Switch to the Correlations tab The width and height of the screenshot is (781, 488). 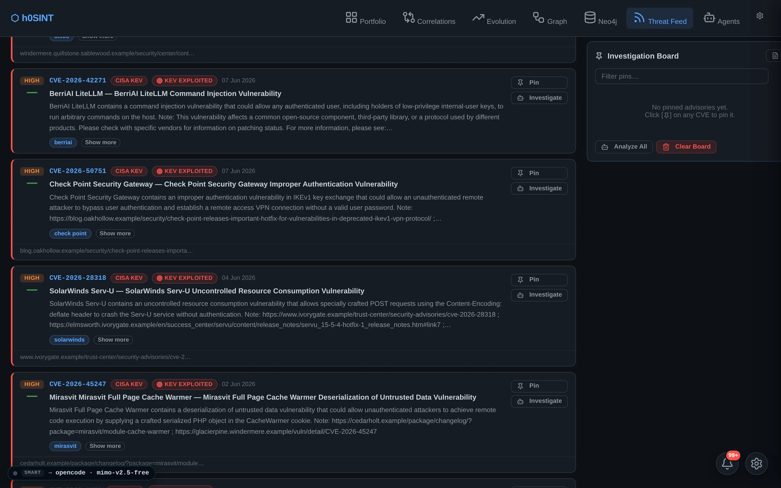click(x=429, y=18)
